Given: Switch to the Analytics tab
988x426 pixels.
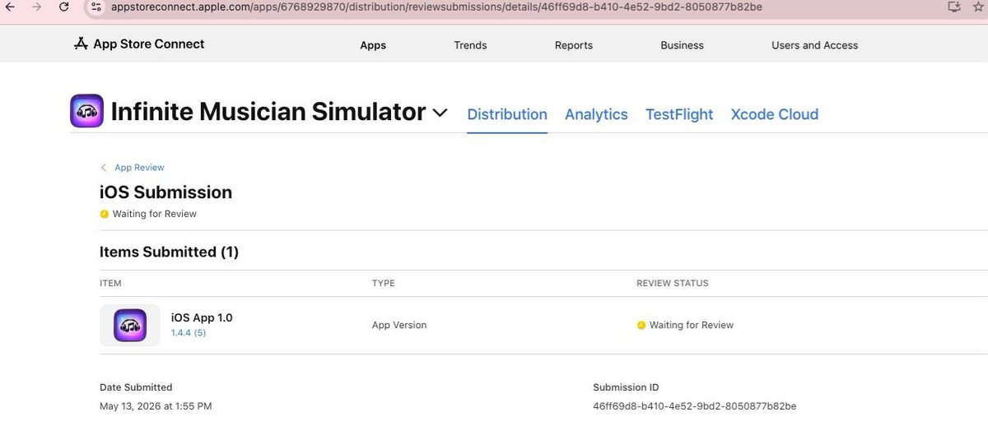Looking at the screenshot, I should pyautogui.click(x=596, y=114).
